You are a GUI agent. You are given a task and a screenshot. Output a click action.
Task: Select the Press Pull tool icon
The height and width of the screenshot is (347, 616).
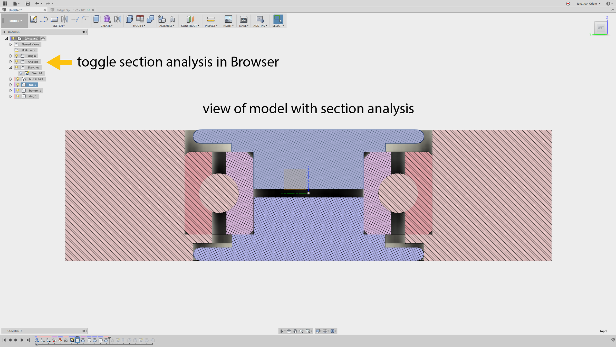[129, 19]
